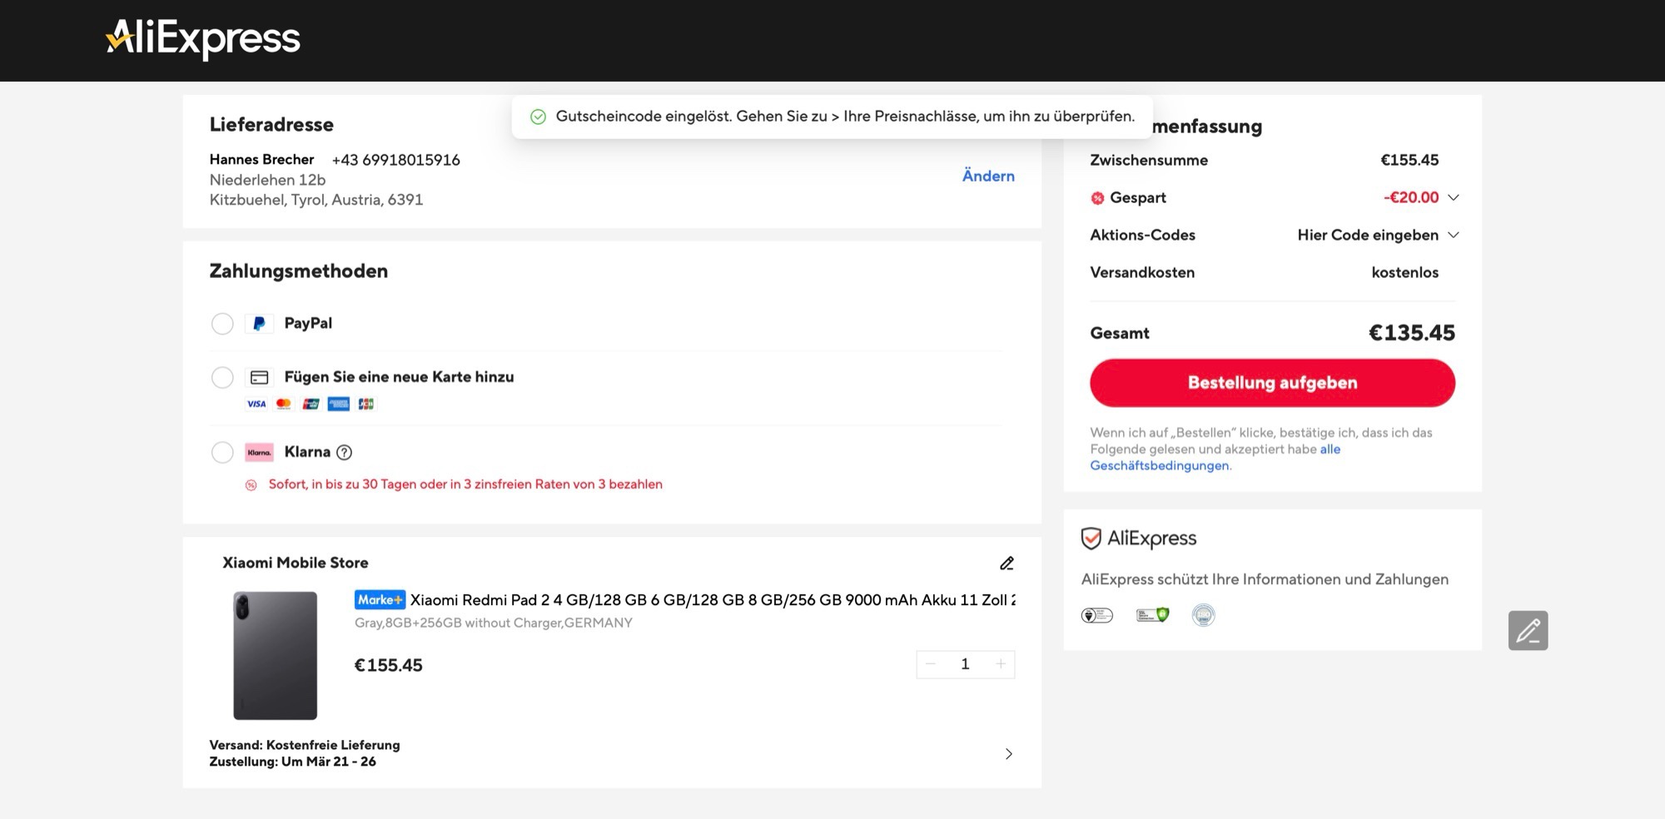
Task: Click the phone number +43 69918015916
Action: click(396, 160)
